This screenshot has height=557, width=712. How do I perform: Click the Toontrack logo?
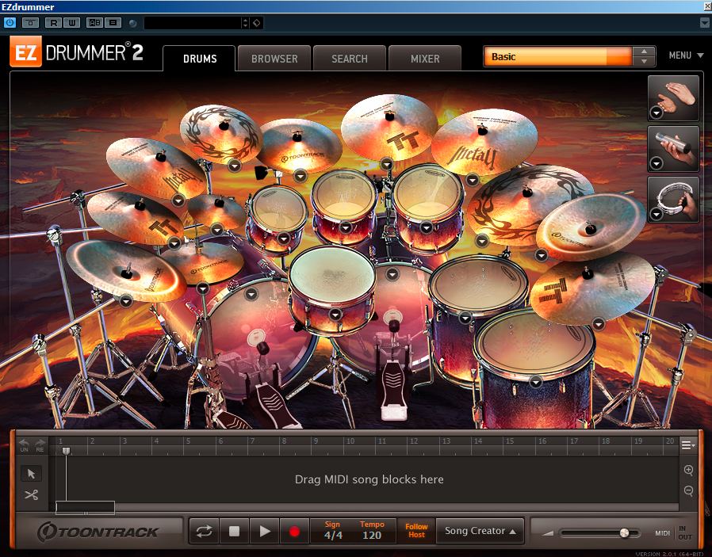pyautogui.click(x=98, y=532)
